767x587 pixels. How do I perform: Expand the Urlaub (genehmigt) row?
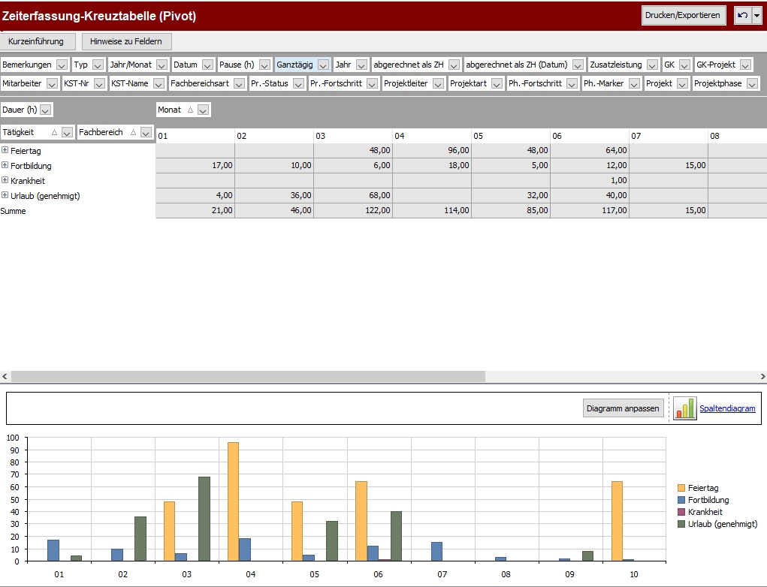tap(5, 196)
